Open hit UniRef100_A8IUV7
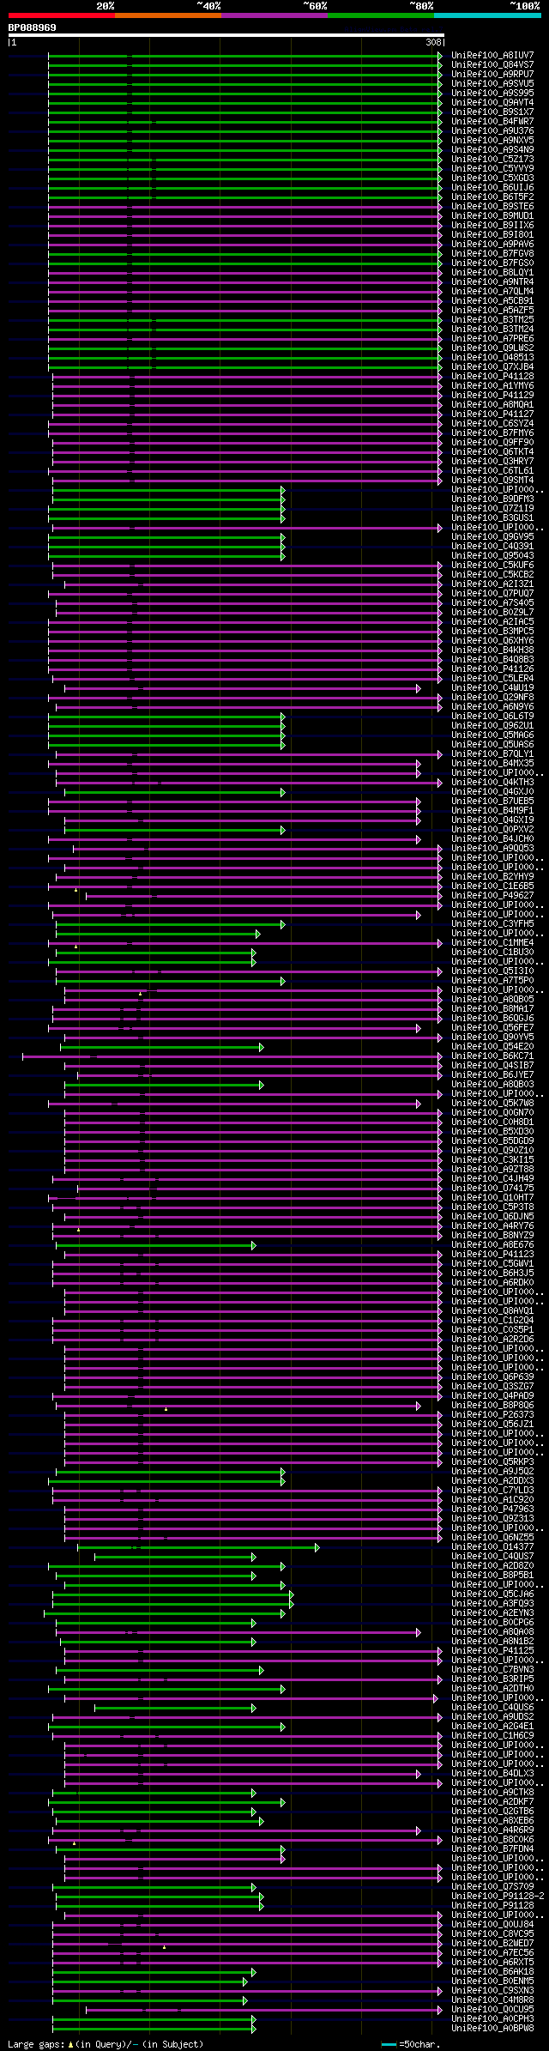 [x=492, y=55]
